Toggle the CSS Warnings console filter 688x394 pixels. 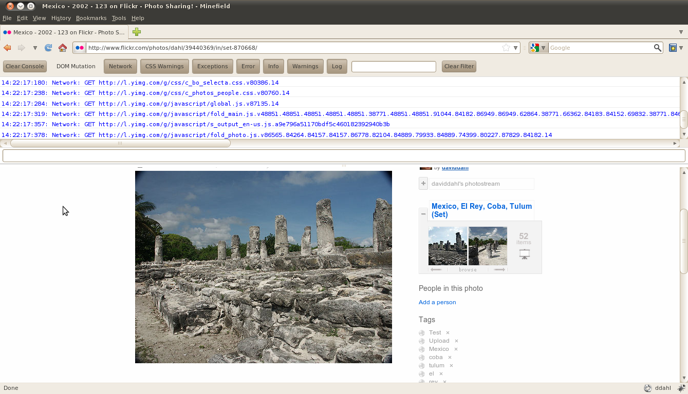(164, 66)
